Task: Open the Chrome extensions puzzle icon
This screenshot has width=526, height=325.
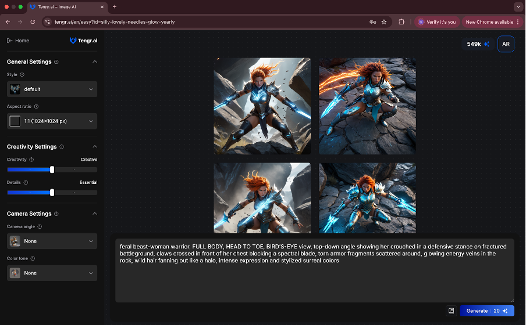Action: click(x=401, y=22)
